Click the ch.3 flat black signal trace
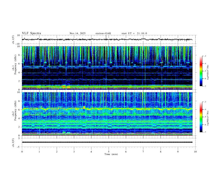Image resolution: width=220 pixels, height=170 pixels. 107,142
